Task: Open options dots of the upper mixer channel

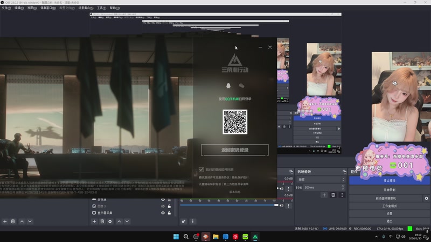Action: pos(289,189)
